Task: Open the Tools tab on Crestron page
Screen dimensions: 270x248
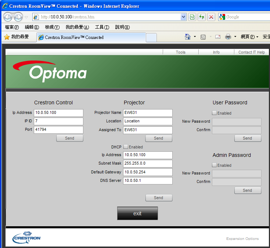Action: tap(180, 52)
